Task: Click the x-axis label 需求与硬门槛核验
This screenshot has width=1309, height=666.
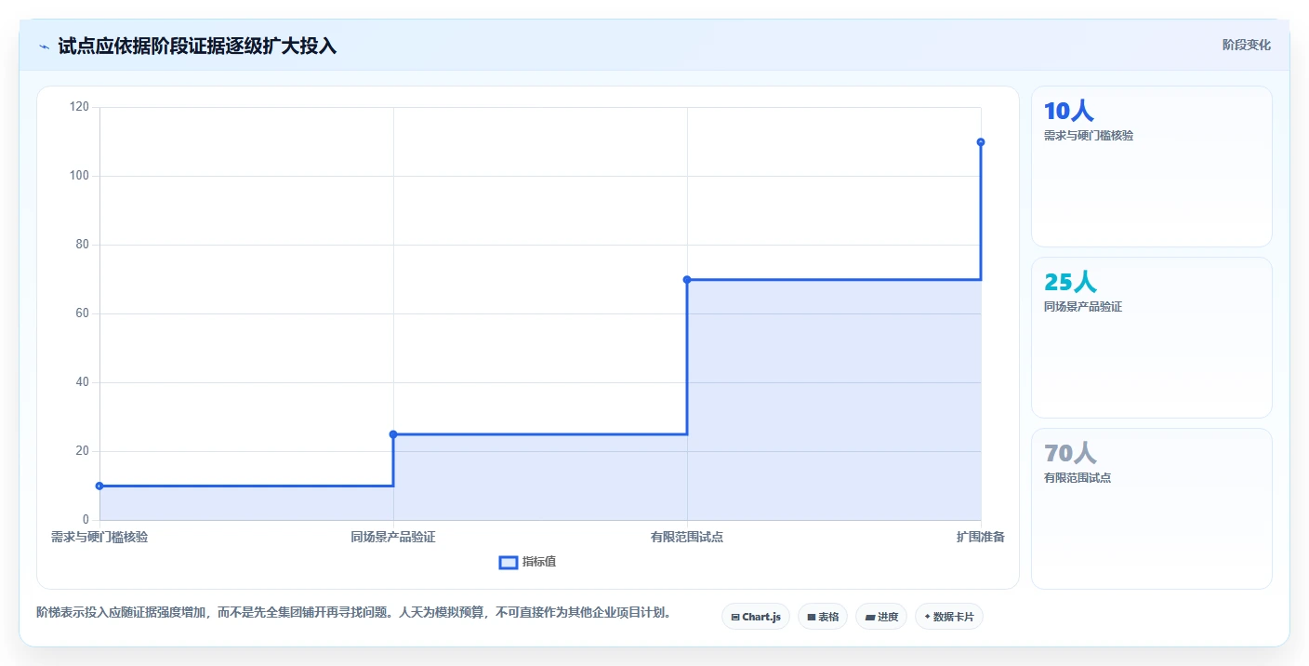Action: (x=99, y=537)
